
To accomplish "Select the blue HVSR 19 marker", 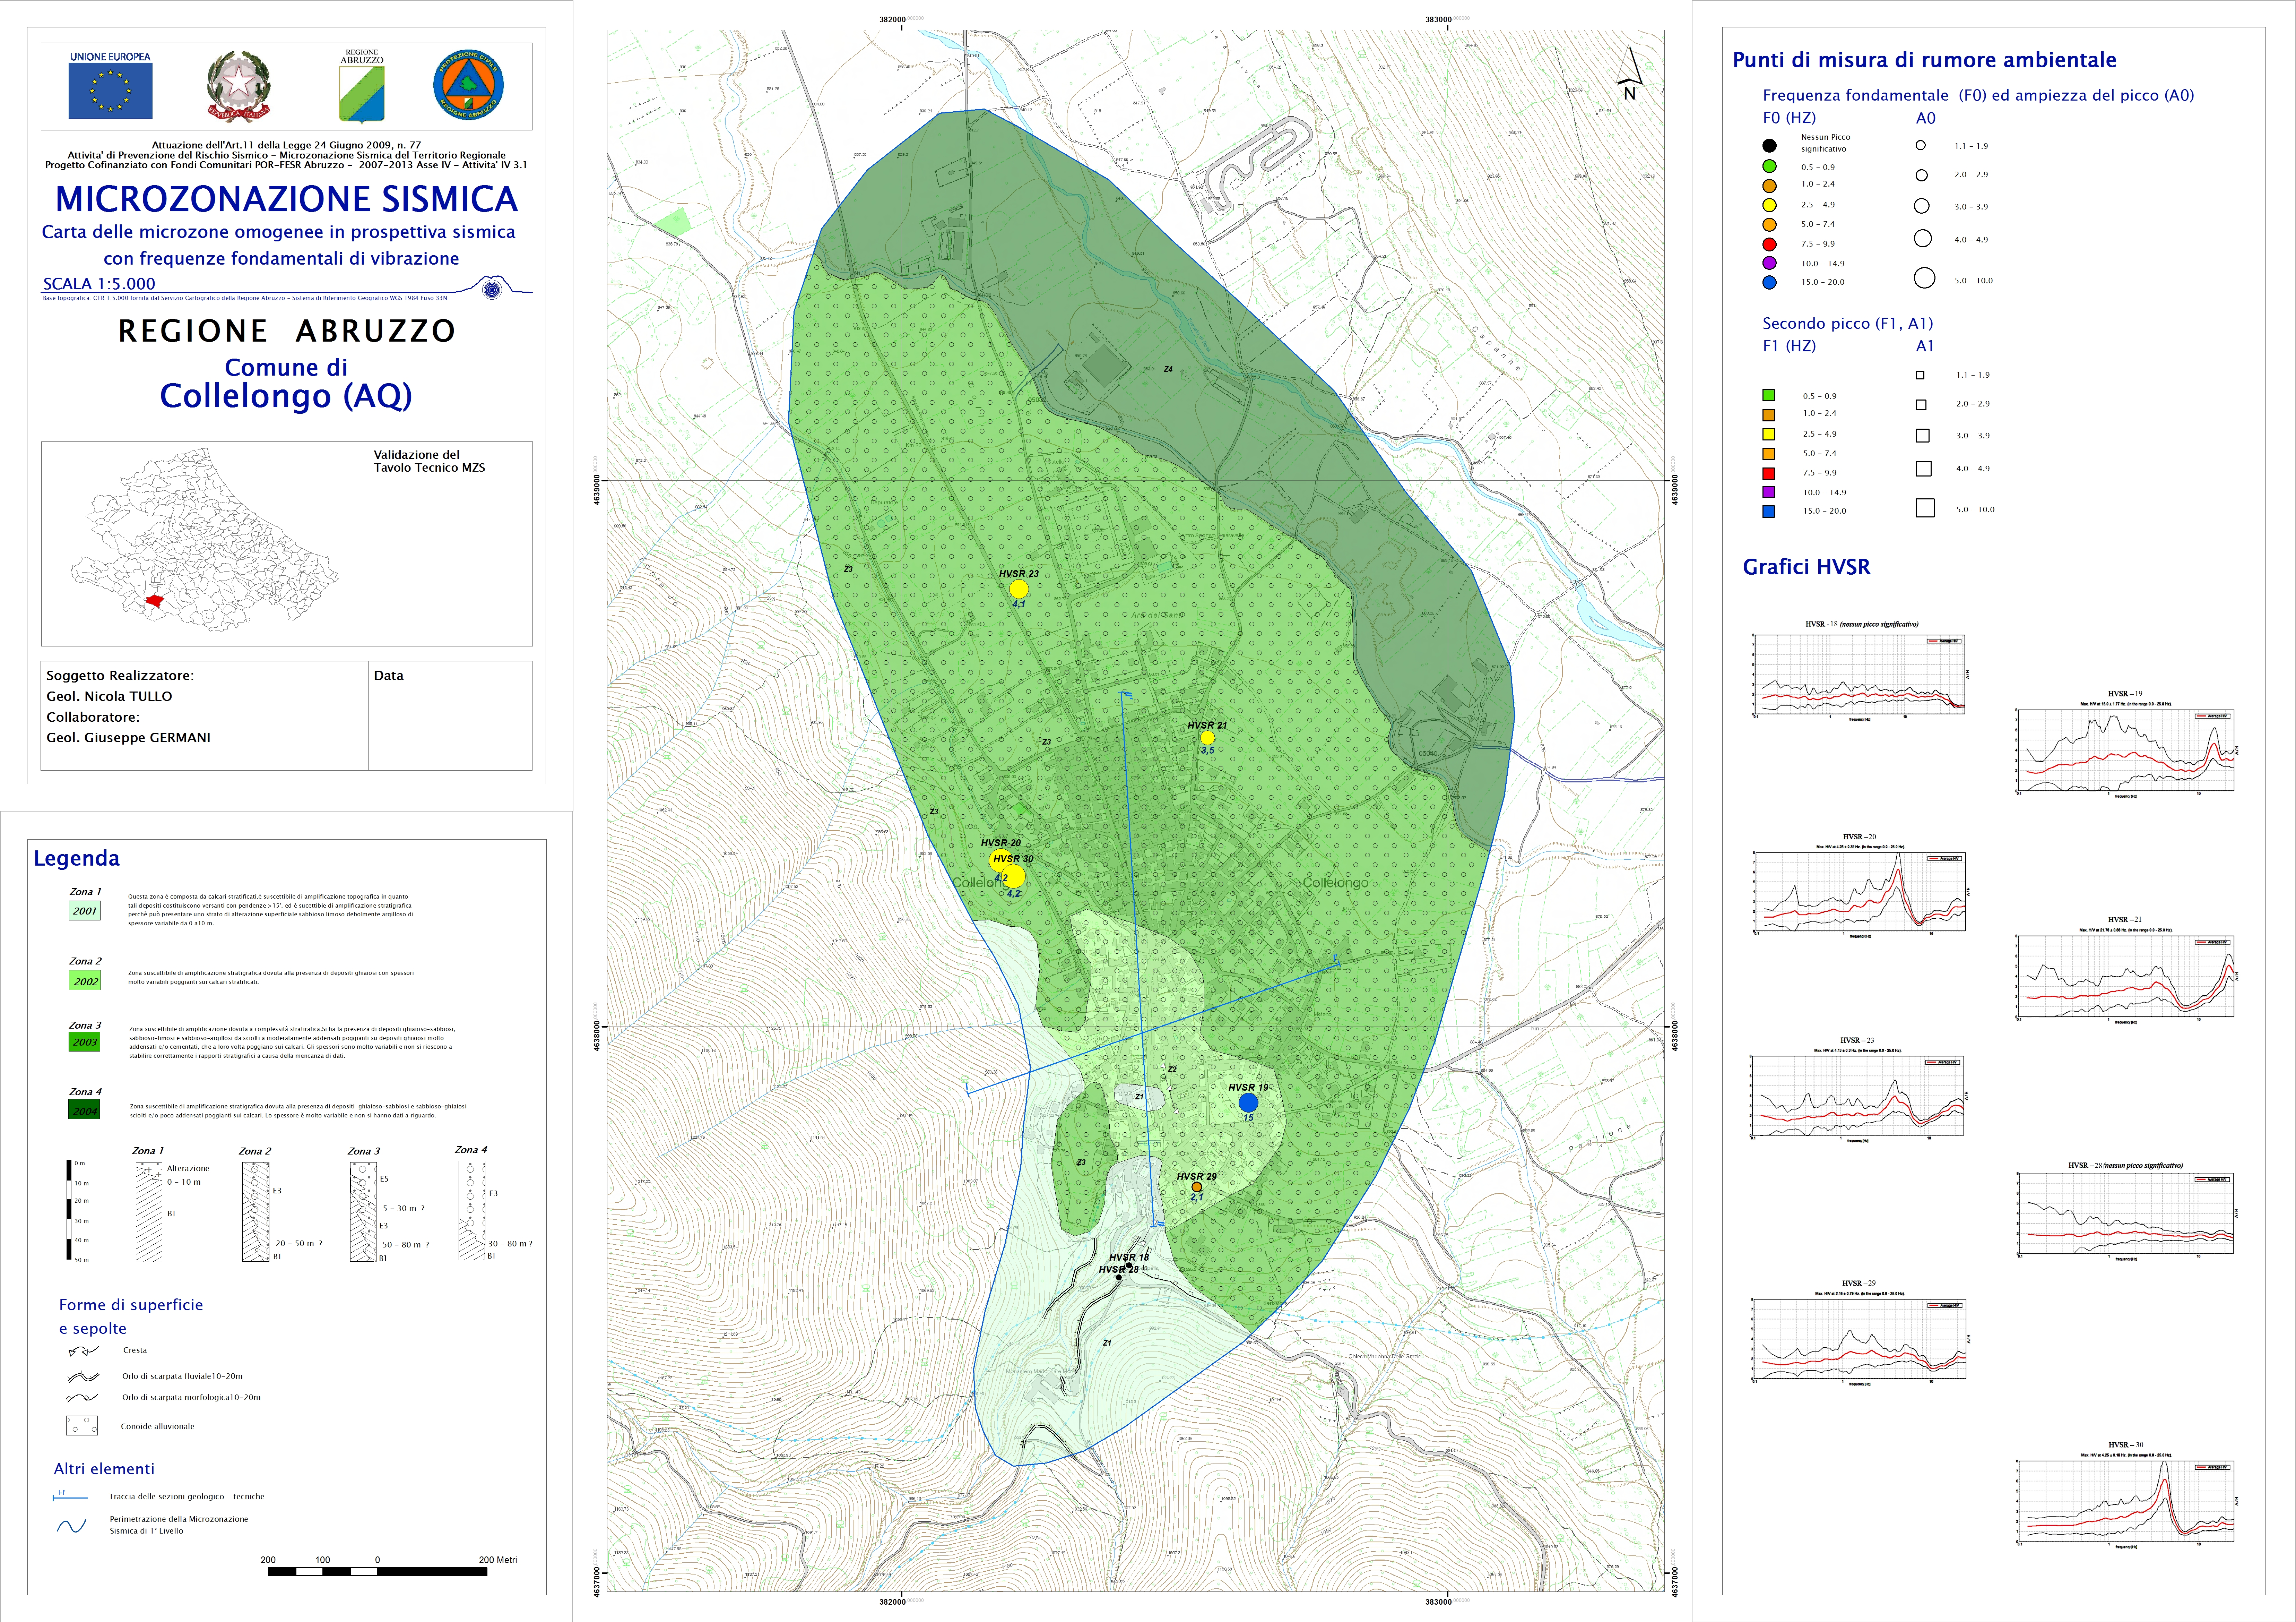I will click(x=1248, y=1103).
